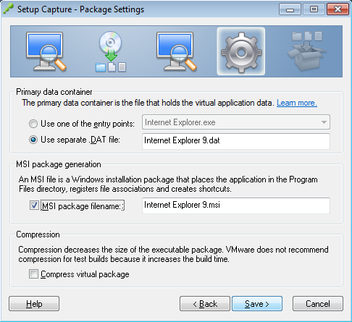Minimize the Setup Capture window
The width and height of the screenshot is (352, 322).
point(290,9)
